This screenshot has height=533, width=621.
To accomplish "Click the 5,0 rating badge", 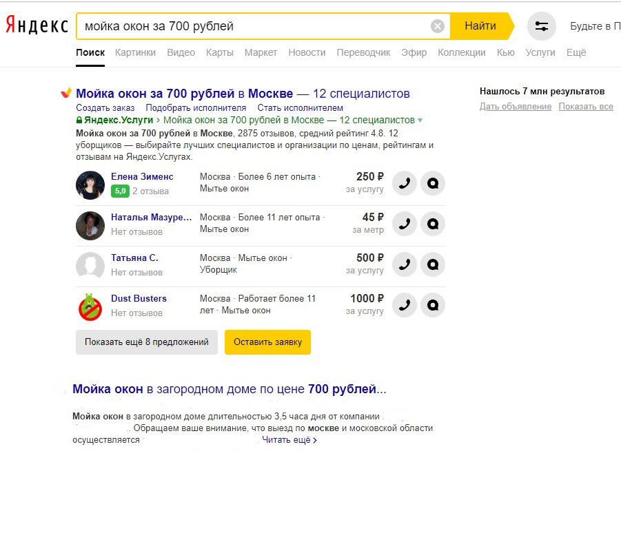I will coord(120,191).
